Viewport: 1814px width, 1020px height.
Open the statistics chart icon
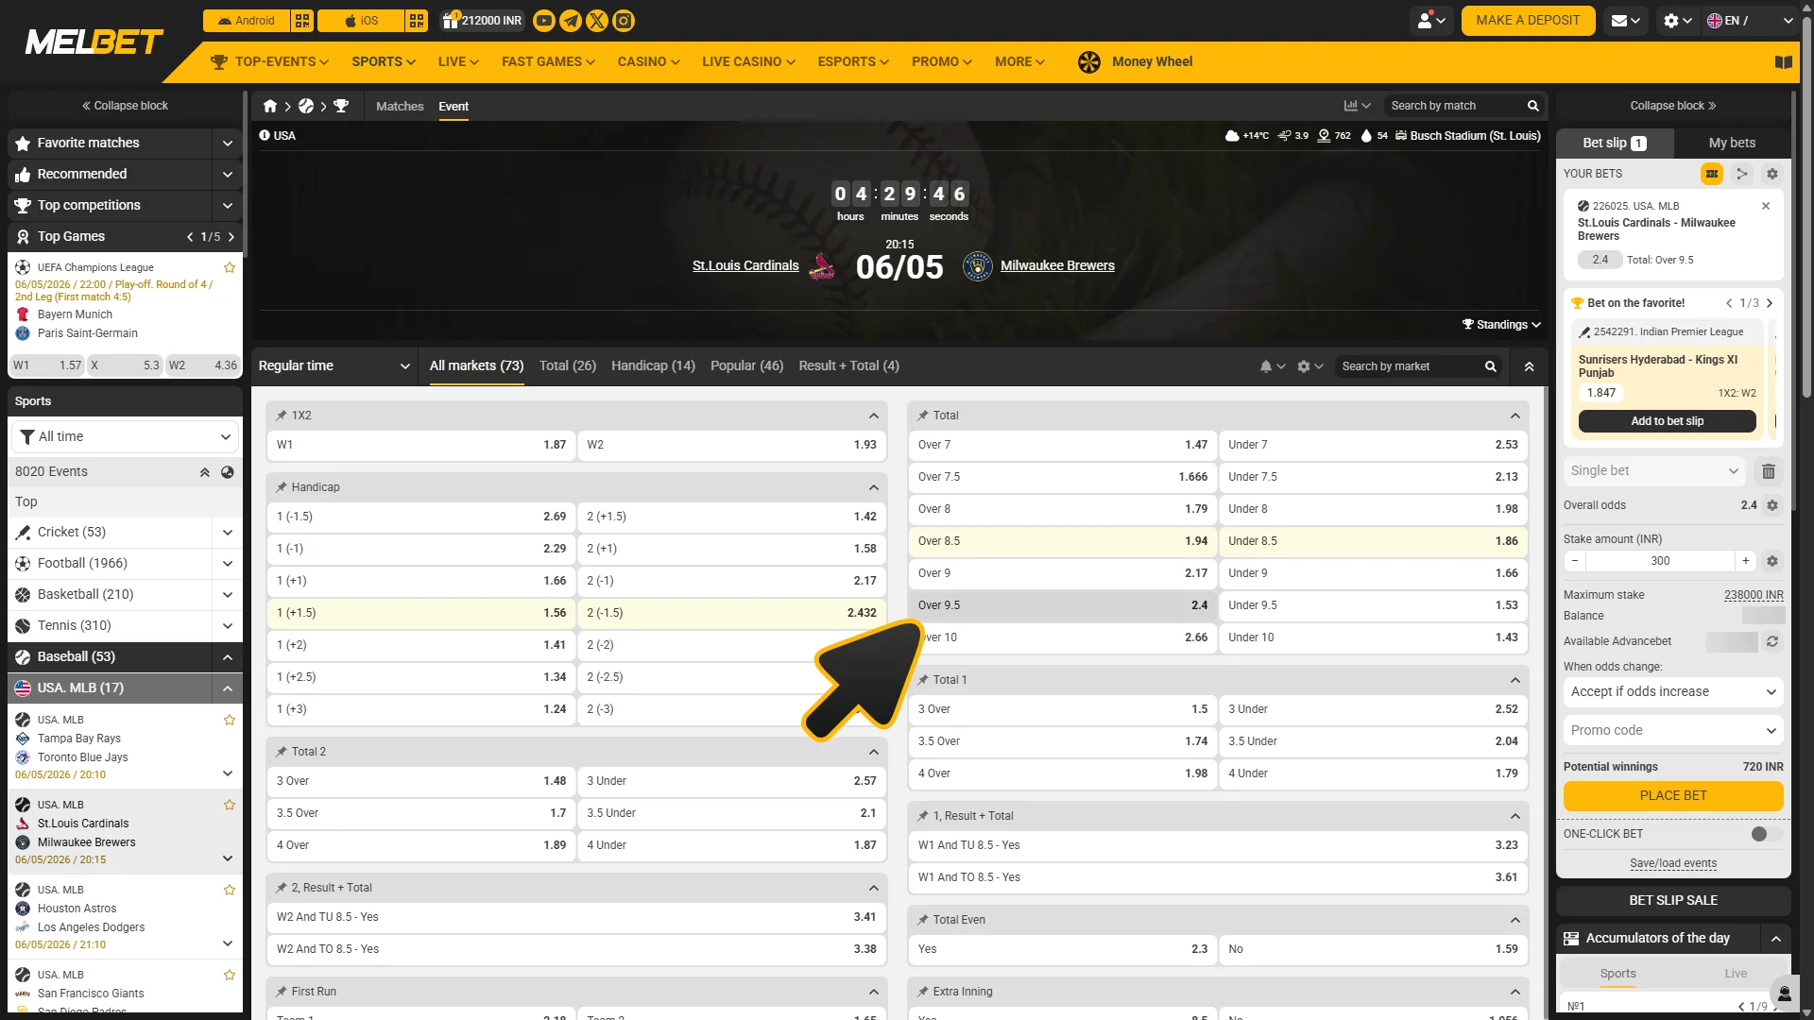coord(1357,106)
